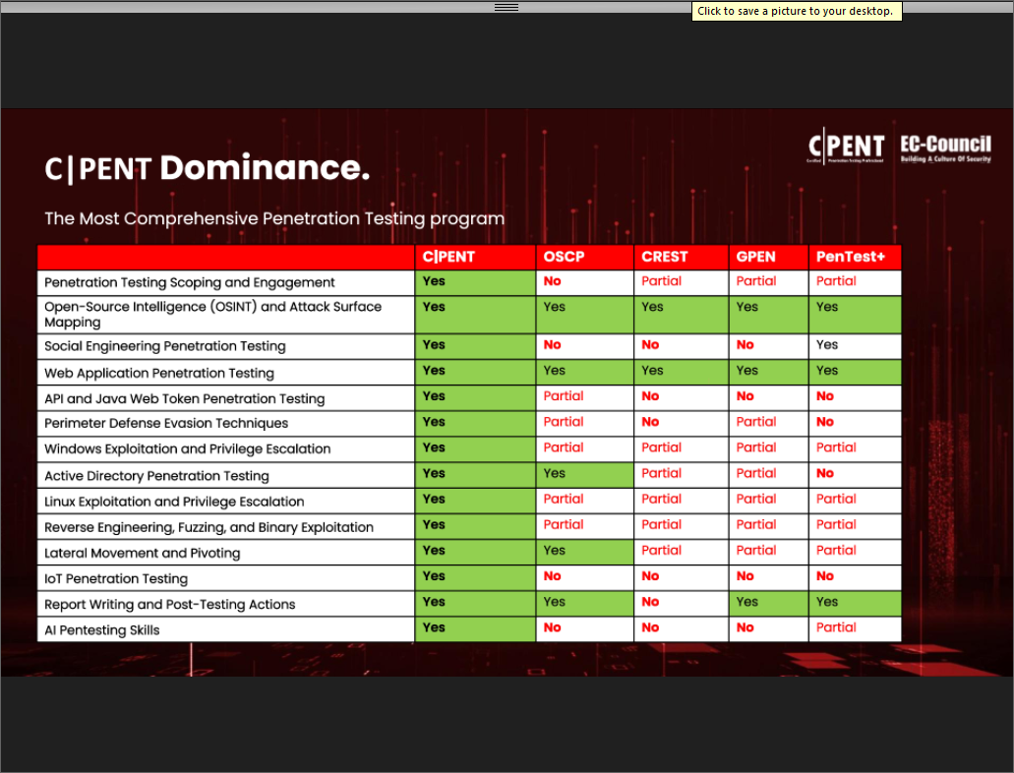Click the EC-Council logo on the slide

[x=945, y=149]
